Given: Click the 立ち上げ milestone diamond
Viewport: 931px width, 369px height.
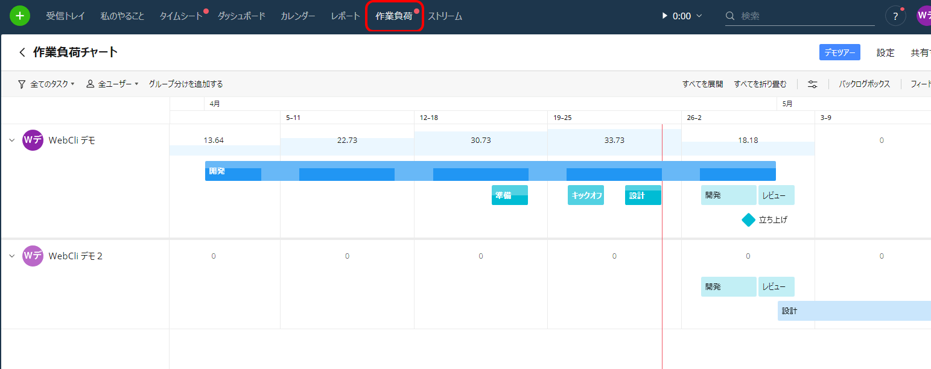Looking at the screenshot, I should pyautogui.click(x=748, y=219).
